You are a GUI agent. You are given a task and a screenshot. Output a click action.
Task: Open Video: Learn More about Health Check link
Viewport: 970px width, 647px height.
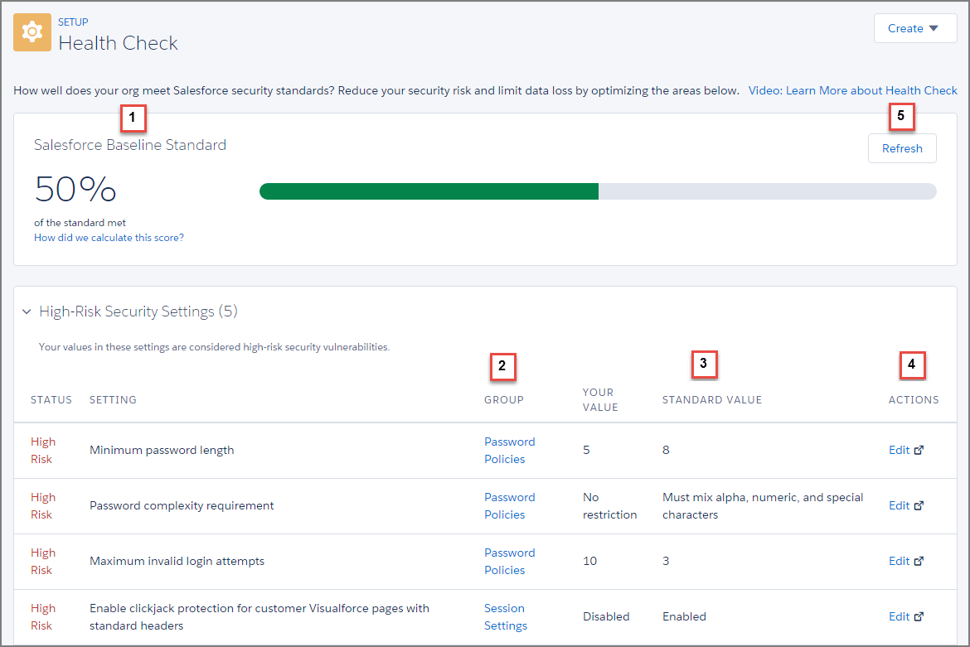tap(852, 90)
